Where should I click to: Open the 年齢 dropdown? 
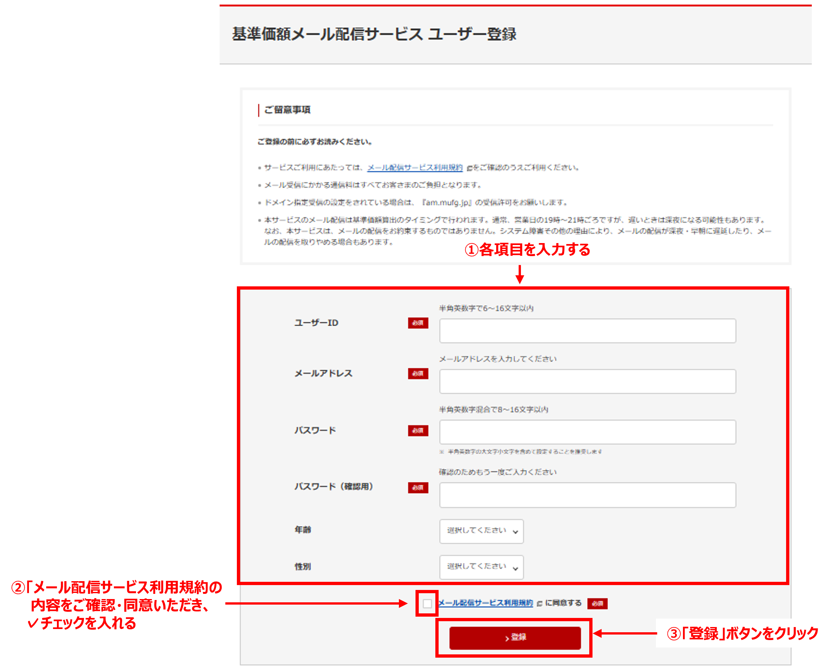[x=481, y=531]
